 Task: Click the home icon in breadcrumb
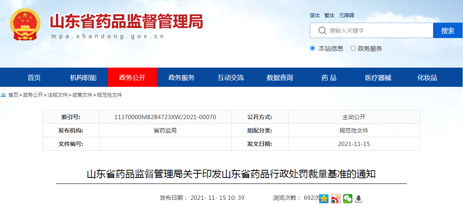point(3,95)
